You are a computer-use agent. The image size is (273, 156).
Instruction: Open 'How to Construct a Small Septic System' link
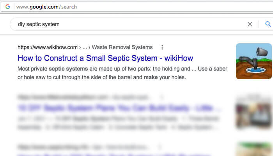point(105,58)
